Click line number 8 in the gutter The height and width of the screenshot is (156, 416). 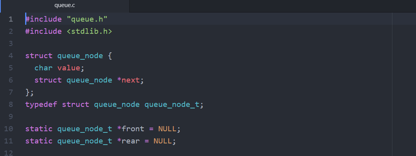(x=11, y=105)
